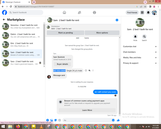Click Learn More about scams
161x129 pixels.
pos(87,110)
